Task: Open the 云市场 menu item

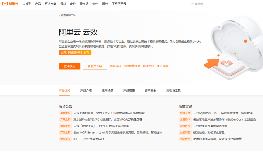Action: click(84, 4)
